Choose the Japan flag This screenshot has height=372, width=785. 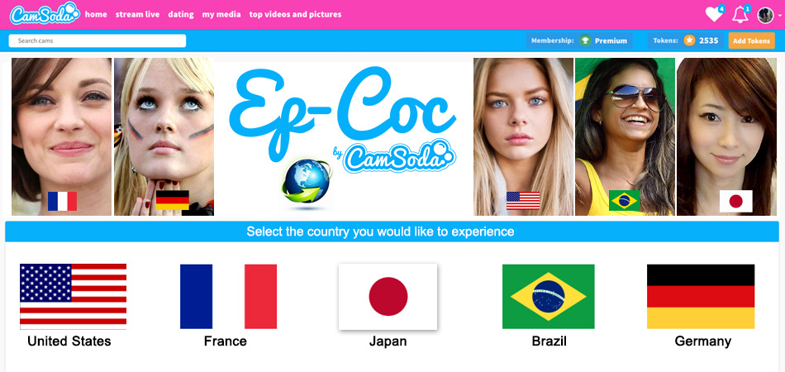(x=388, y=297)
